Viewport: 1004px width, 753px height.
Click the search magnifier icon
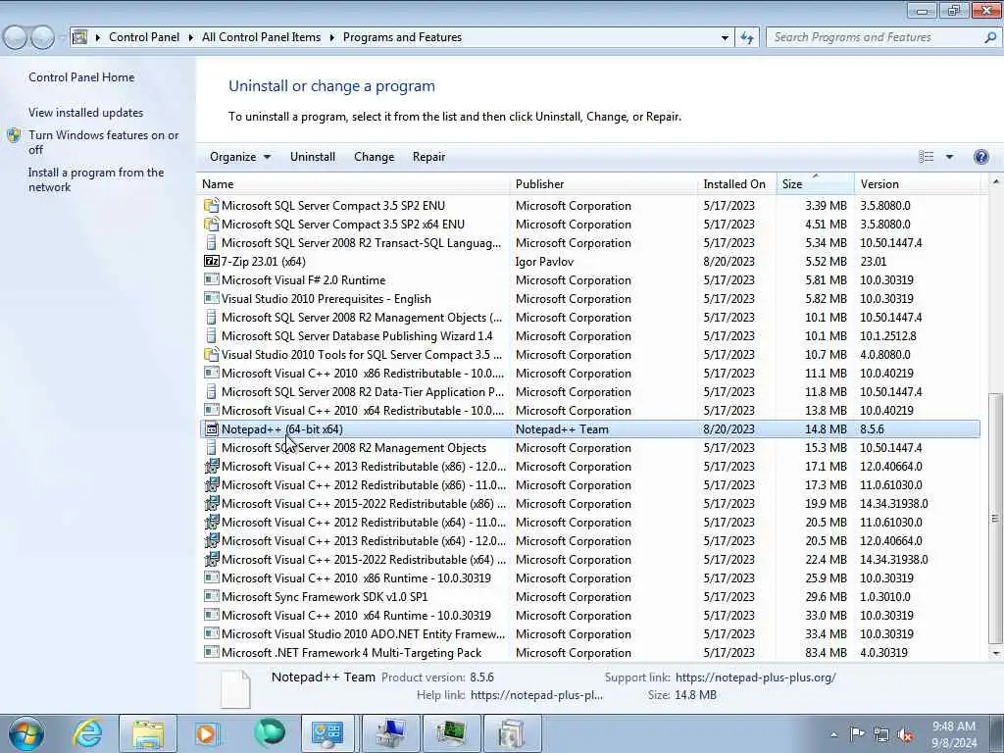pyautogui.click(x=990, y=38)
